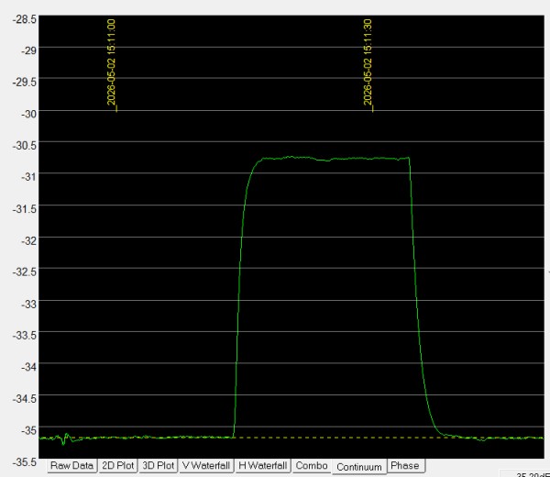
Task: Click the -35 axis label
Action: [x=28, y=430]
